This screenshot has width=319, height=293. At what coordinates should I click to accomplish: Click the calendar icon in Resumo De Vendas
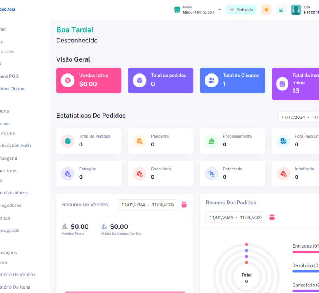[184, 205]
